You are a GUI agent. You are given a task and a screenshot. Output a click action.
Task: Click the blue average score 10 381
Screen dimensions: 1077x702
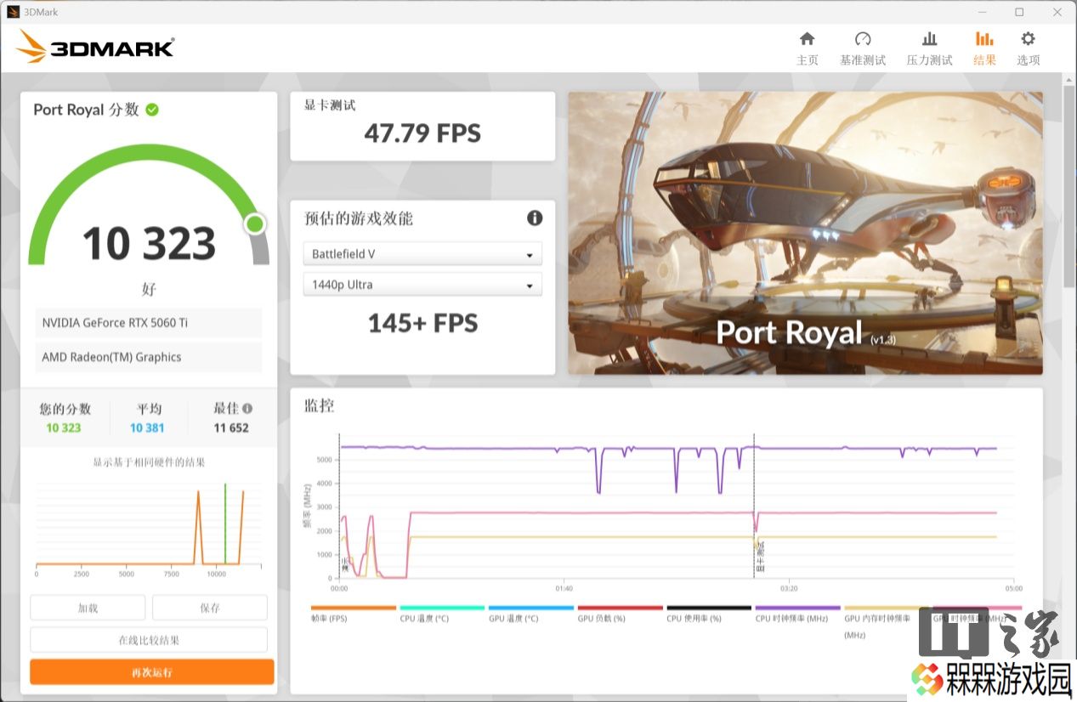pyautogui.click(x=147, y=427)
